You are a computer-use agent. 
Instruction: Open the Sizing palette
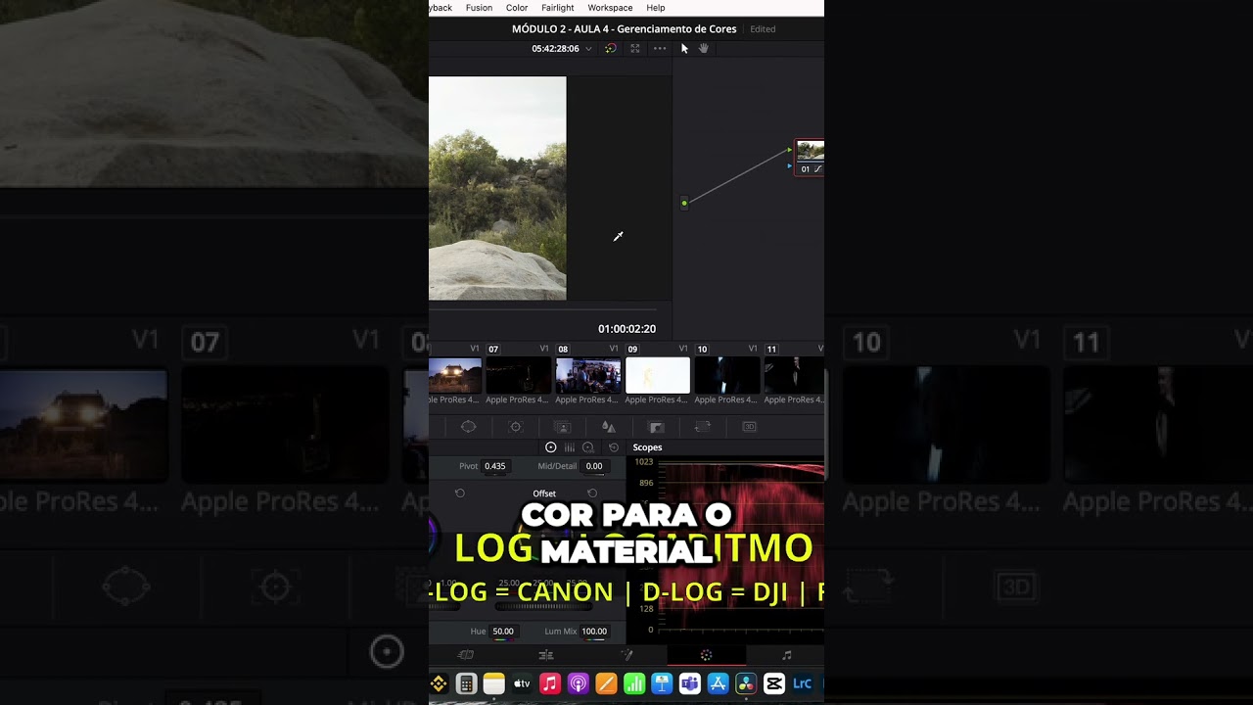coord(703,427)
